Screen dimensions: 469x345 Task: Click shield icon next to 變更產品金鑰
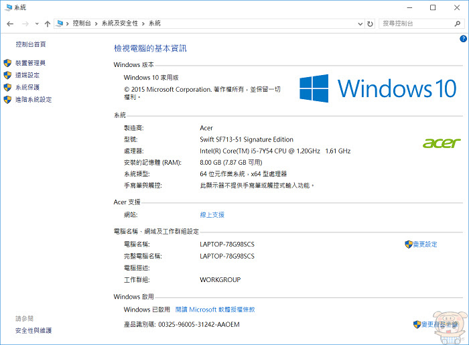click(417, 325)
